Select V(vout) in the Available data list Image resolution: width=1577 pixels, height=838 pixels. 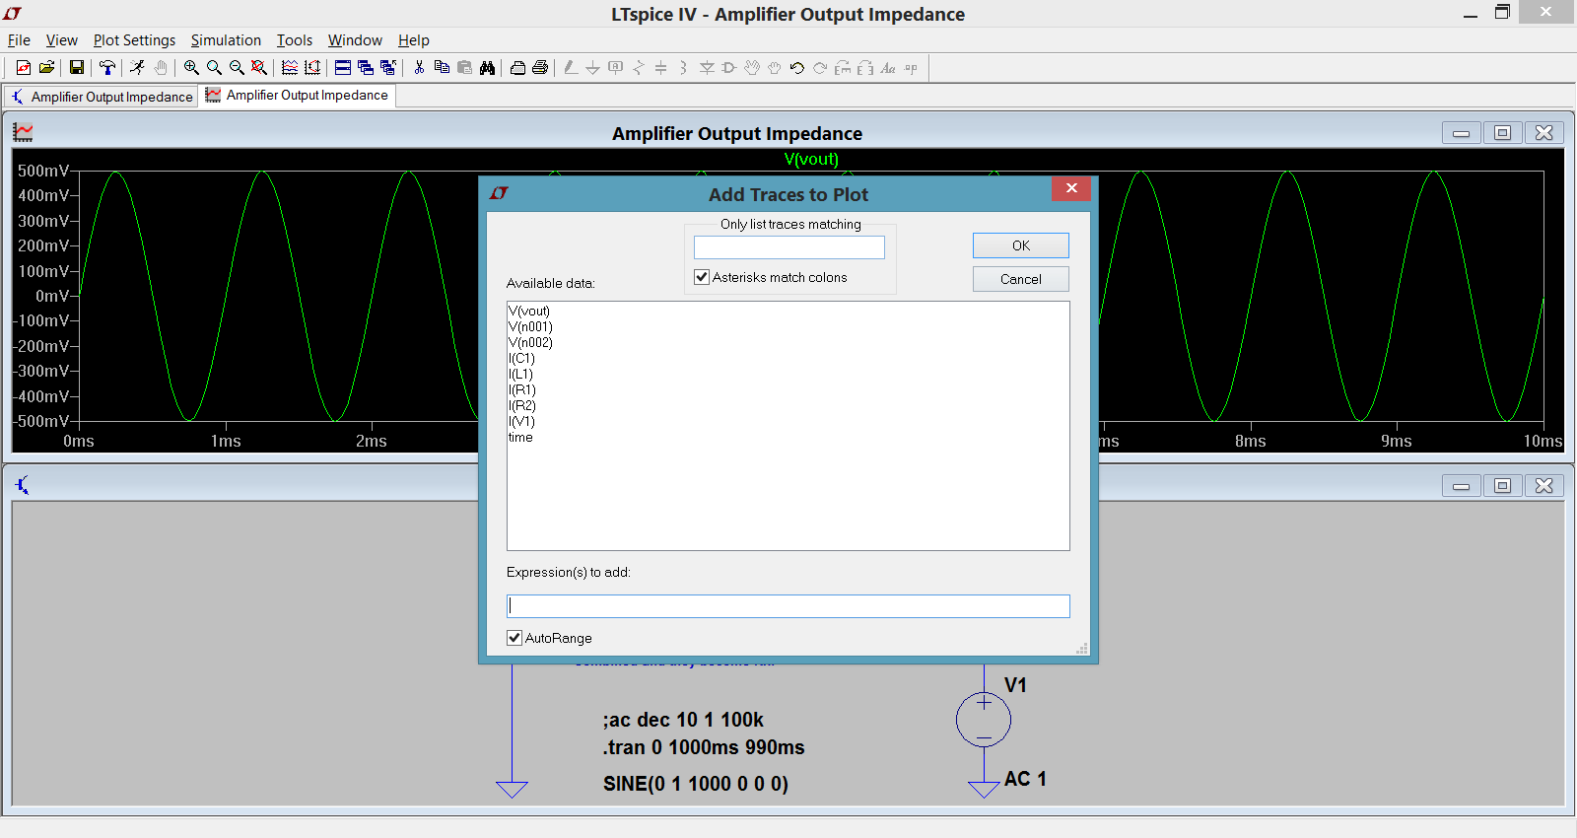(529, 311)
